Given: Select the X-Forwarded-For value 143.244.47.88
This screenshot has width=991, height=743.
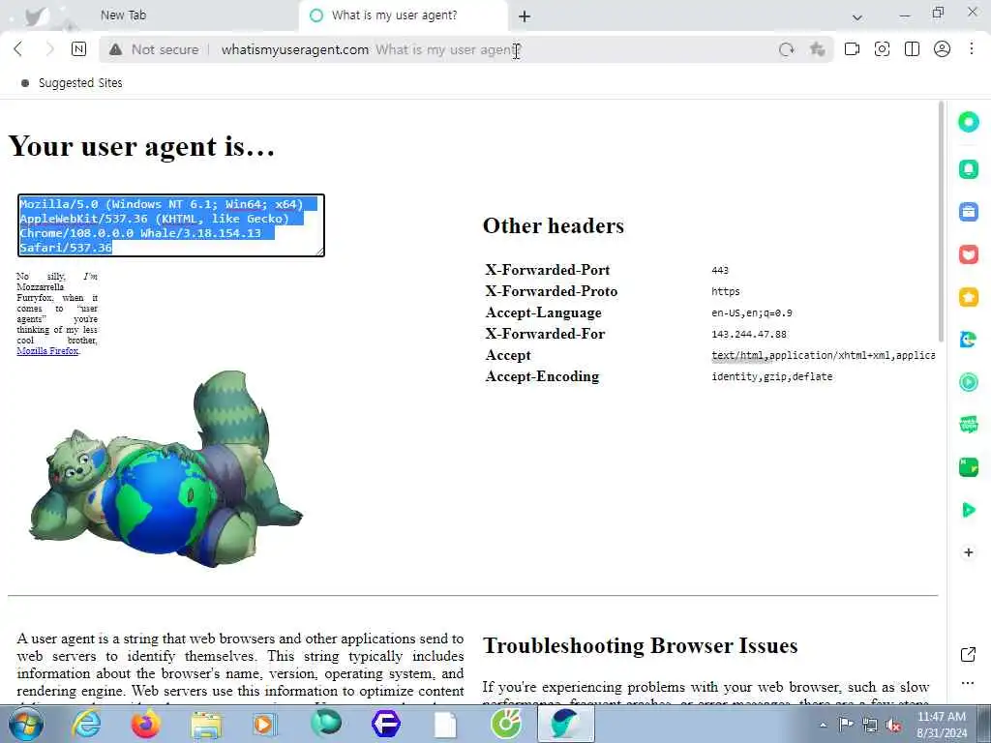Looking at the screenshot, I should click(749, 334).
